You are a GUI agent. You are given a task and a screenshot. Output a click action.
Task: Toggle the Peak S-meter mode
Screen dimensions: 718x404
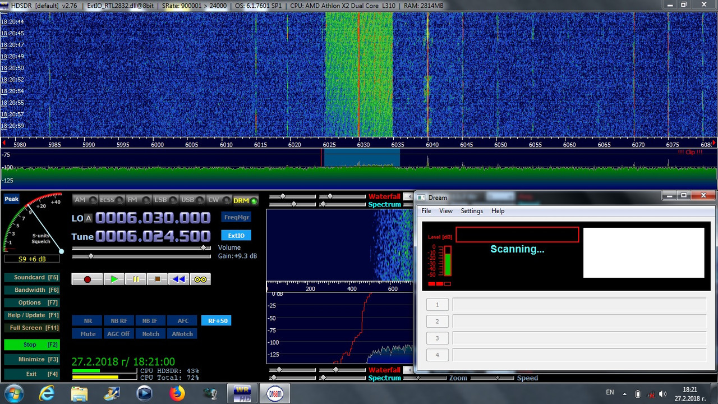click(x=12, y=199)
